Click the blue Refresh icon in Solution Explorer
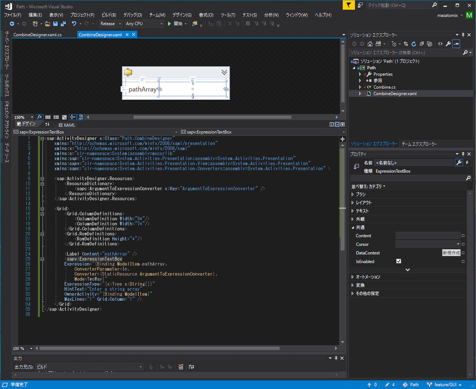The height and width of the screenshot is (389, 476). pyautogui.click(x=414, y=44)
